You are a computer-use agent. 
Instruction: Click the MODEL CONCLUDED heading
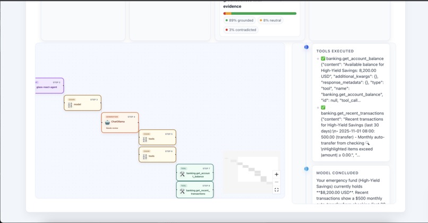coord(337,173)
